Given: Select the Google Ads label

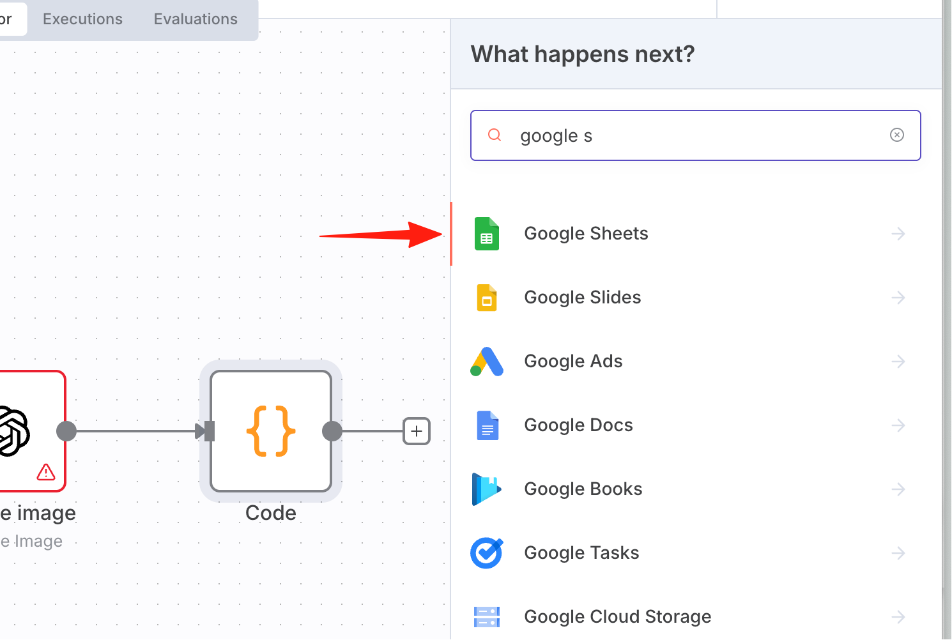Looking at the screenshot, I should pos(573,362).
